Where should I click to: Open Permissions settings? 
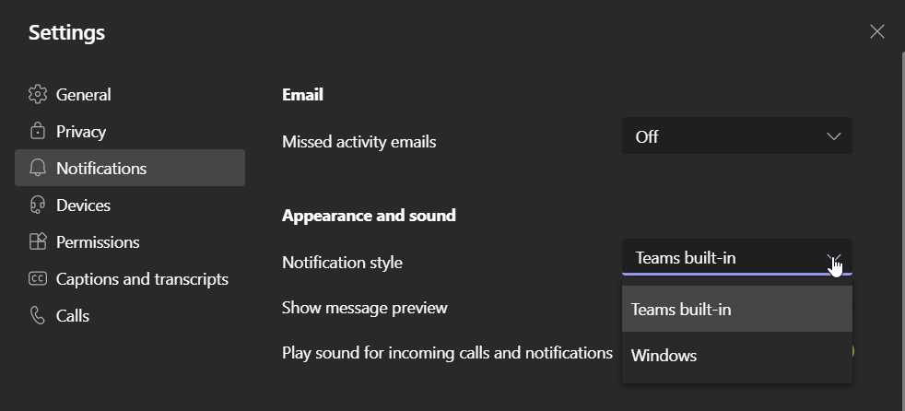(x=130, y=241)
